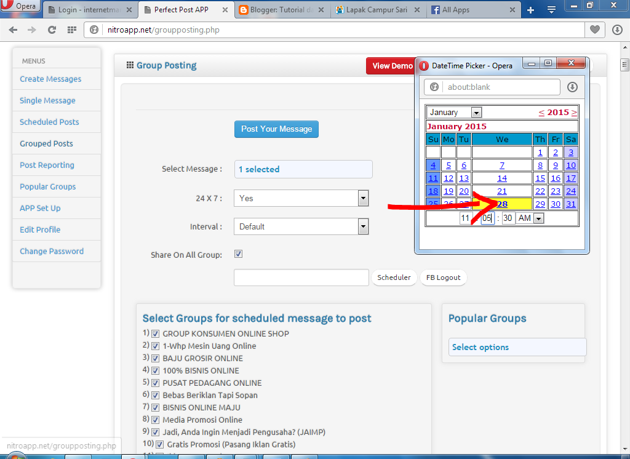Close the Lapak Campur Sari tab
Screen dimensions: 630x459
pyautogui.click(x=417, y=10)
